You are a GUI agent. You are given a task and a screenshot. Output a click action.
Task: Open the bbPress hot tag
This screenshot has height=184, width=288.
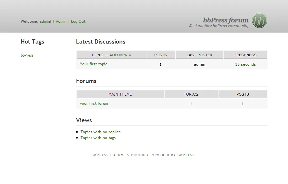coord(27,55)
